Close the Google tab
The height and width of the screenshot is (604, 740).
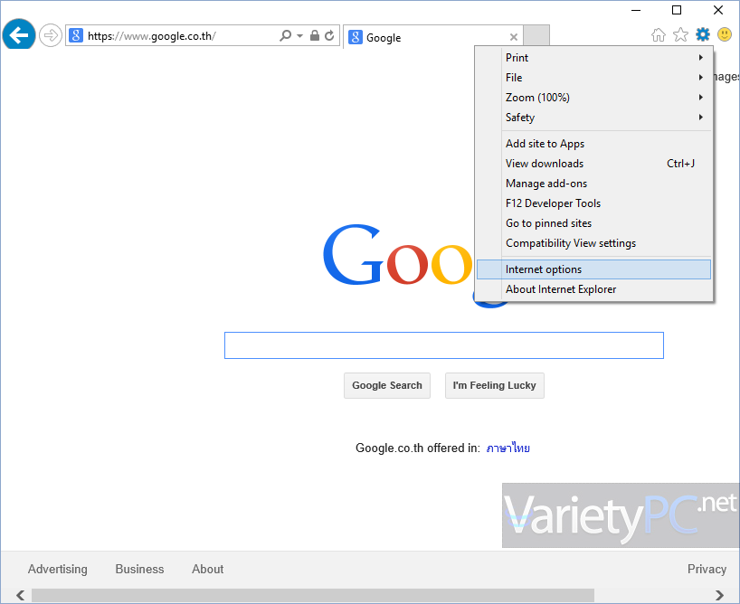coord(514,37)
